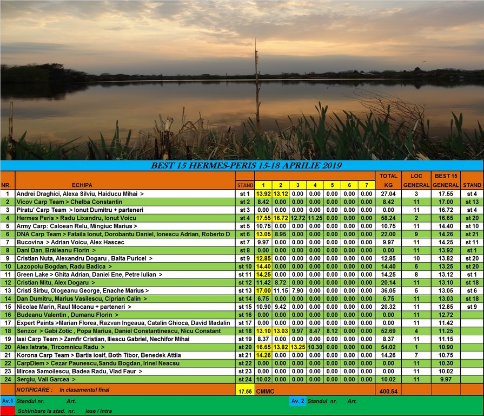Viewport: 484px width, 416px height.
Task: Select total 52.69 in Senzor row
Action: point(388,331)
